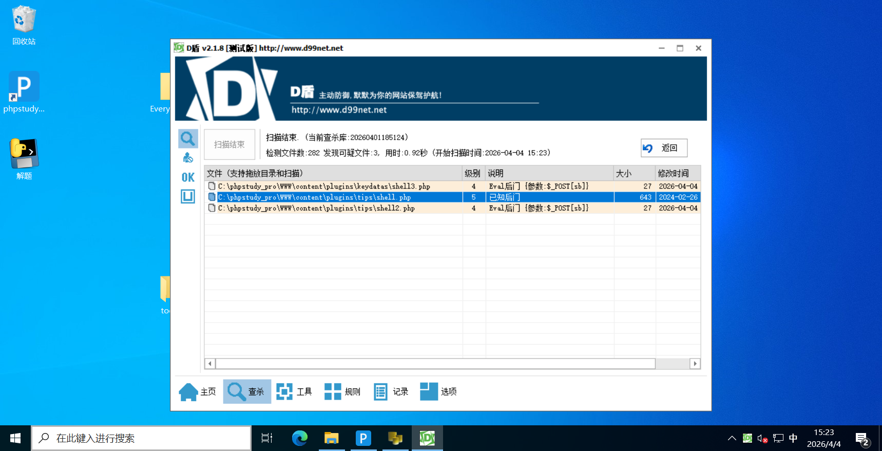882x451 pixels.
Task: Select the magnifier scan icon in D盾 sidebar
Action: [x=188, y=138]
